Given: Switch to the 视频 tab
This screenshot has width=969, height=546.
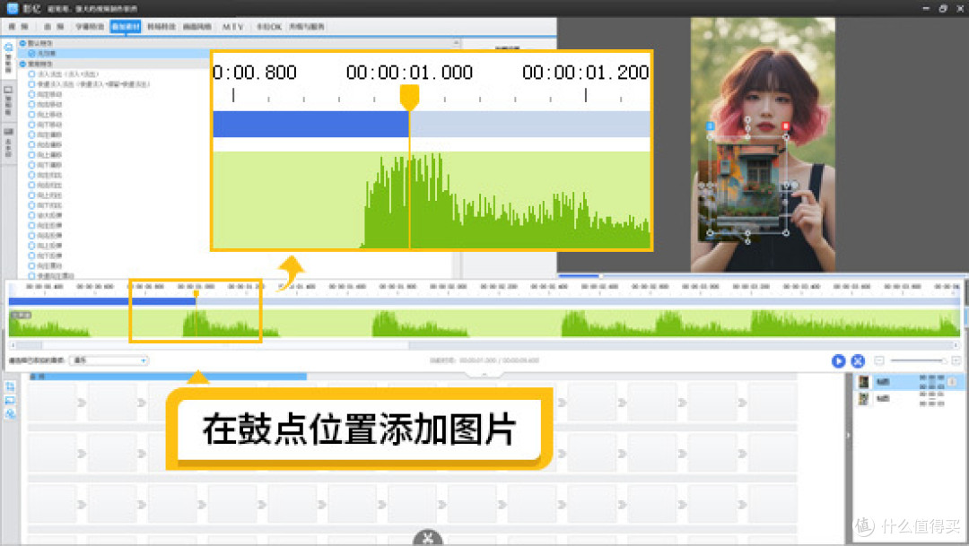Looking at the screenshot, I should click(x=18, y=27).
